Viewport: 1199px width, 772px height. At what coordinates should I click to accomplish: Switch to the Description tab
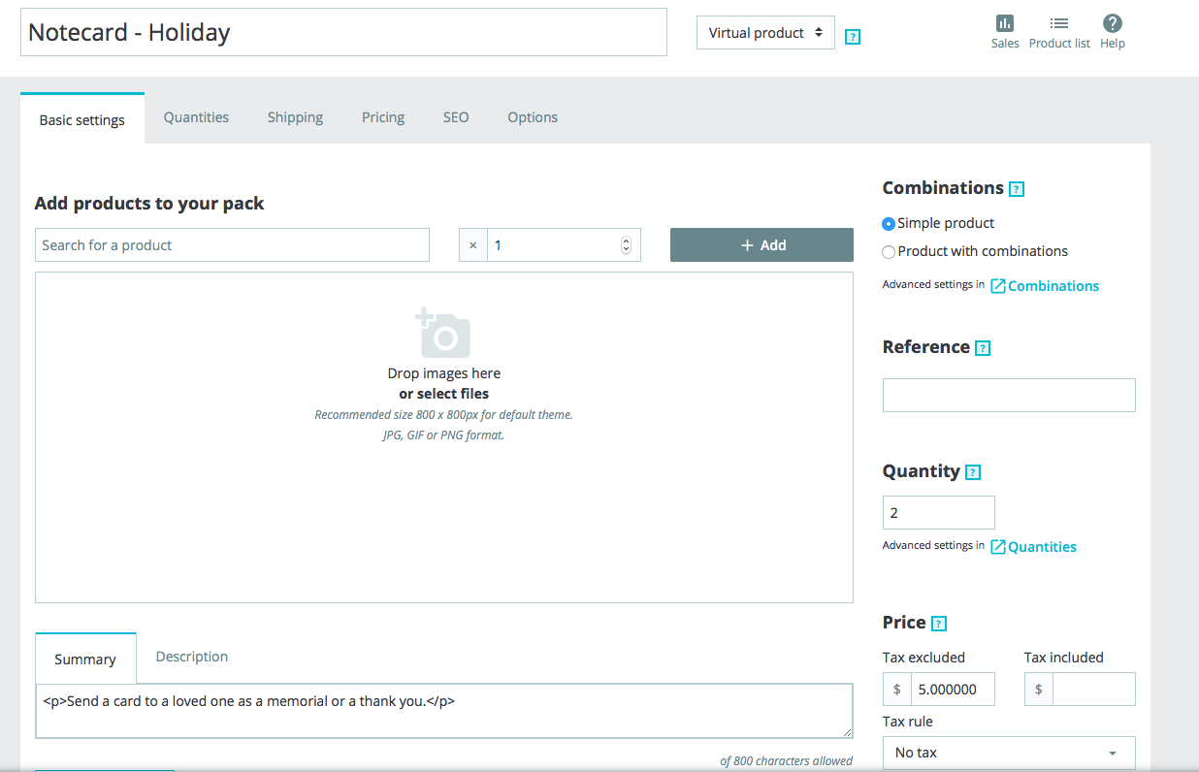pos(192,657)
